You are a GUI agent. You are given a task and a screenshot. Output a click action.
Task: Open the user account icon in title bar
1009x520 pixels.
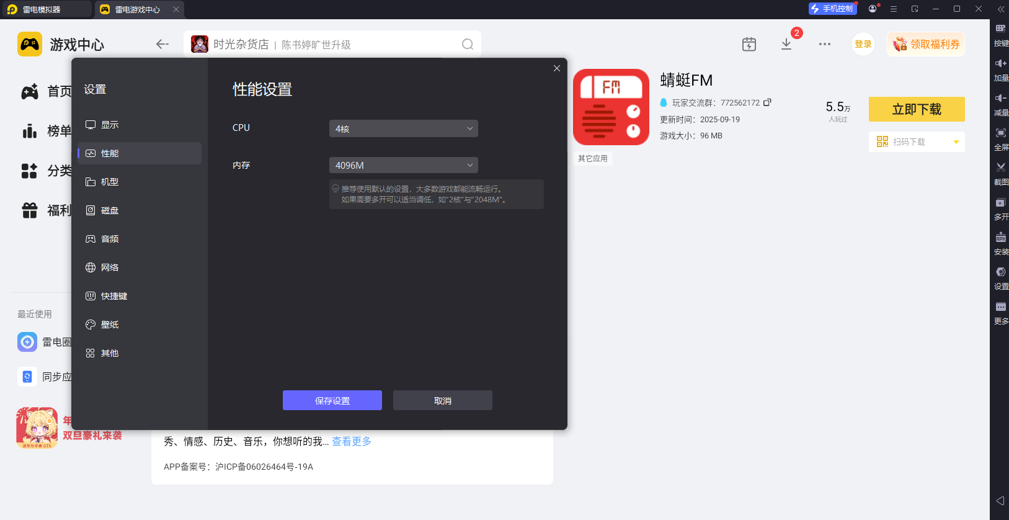click(x=873, y=9)
